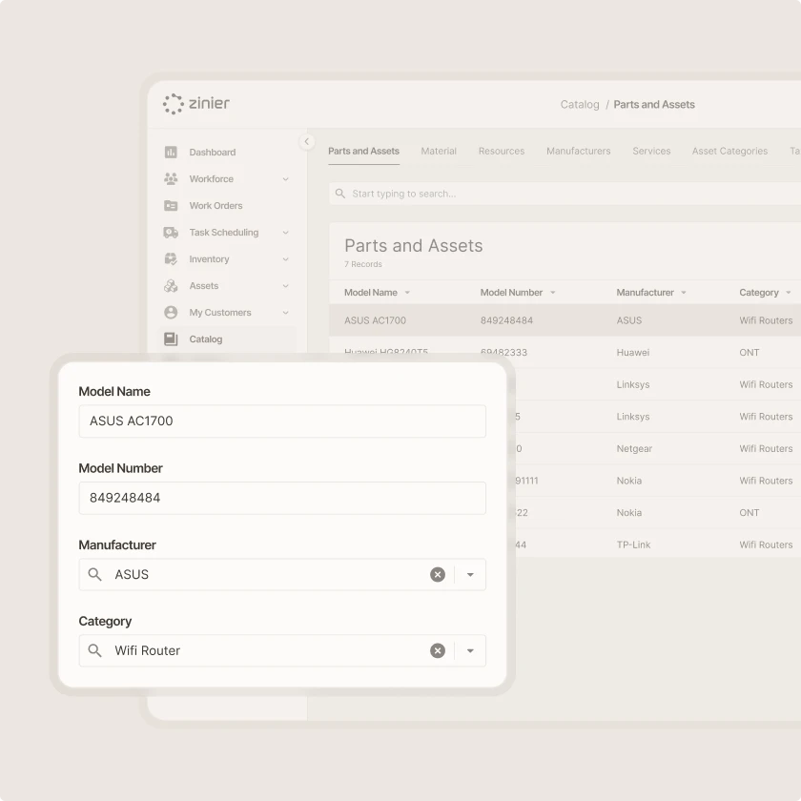Expand the Inventory submenu chevron
This screenshot has height=801, width=801.
tap(285, 259)
